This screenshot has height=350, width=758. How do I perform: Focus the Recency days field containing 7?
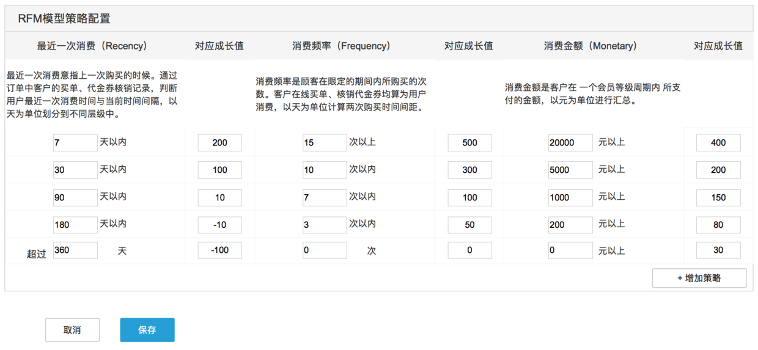[75, 143]
